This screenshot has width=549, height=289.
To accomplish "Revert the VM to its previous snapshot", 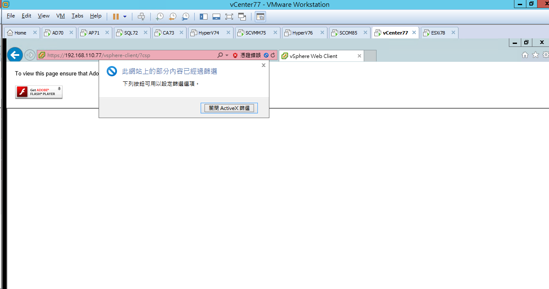I will [x=172, y=17].
